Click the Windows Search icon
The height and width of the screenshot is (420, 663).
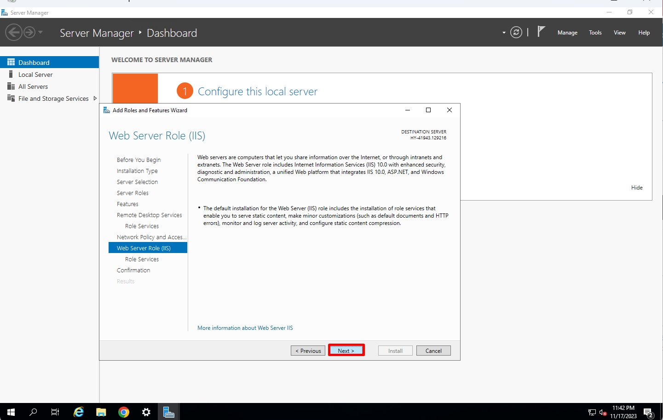(x=33, y=412)
